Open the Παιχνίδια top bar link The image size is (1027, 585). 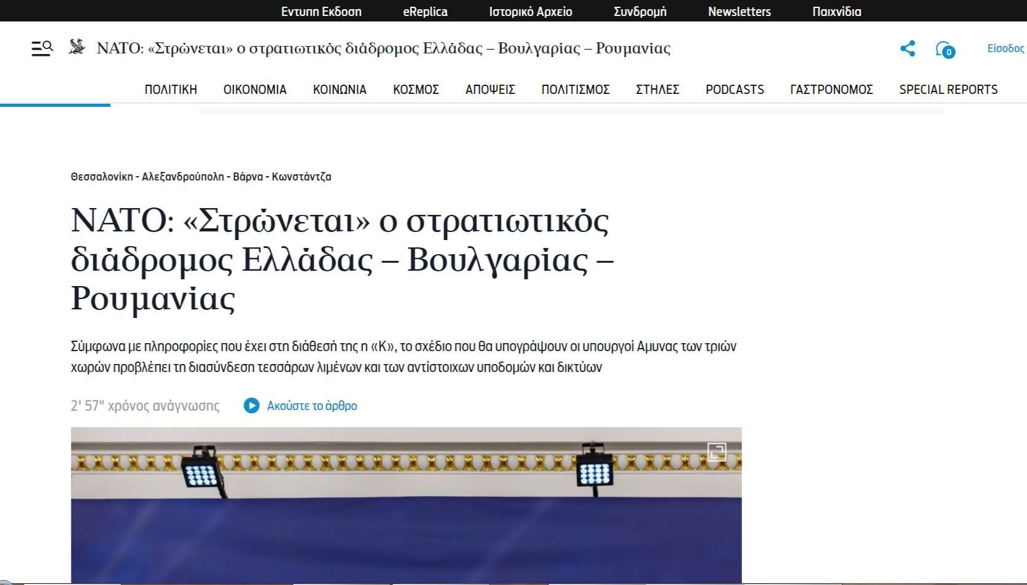837,12
